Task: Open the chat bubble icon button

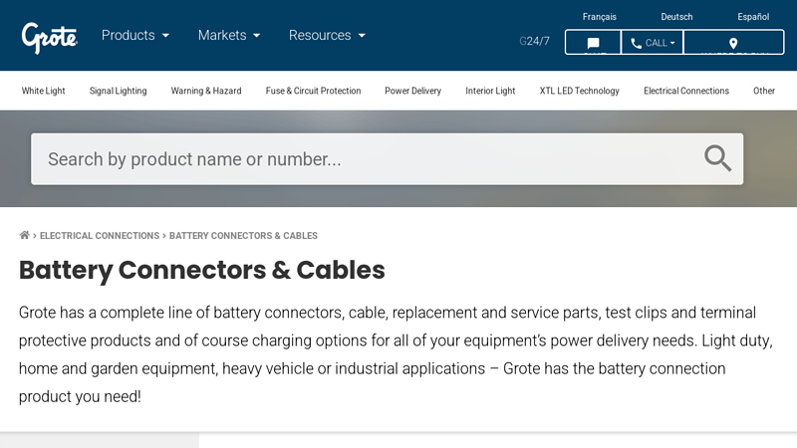Action: 593,42
